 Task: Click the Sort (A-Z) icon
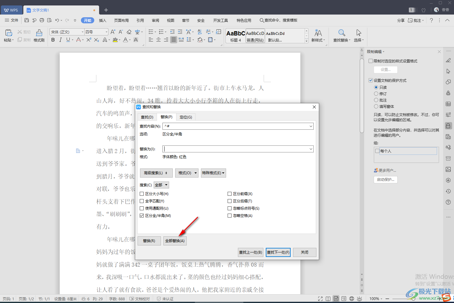click(200, 32)
